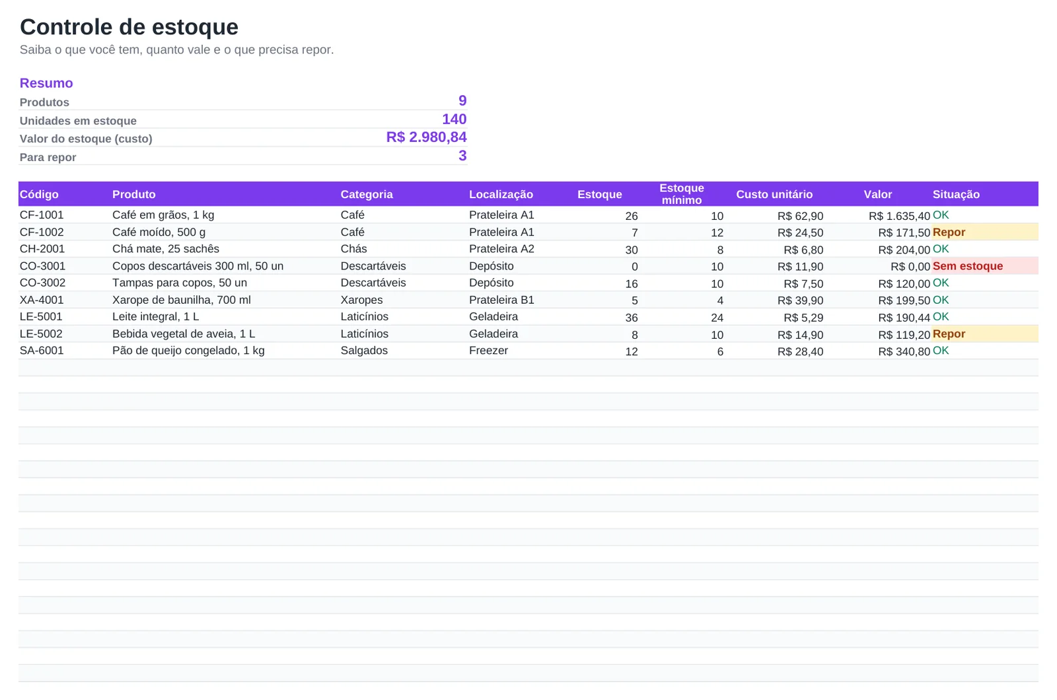Click the 'Copos descartáveis 300 ml, 50 un' cell
The height and width of the screenshot is (700, 1057).
point(198,266)
